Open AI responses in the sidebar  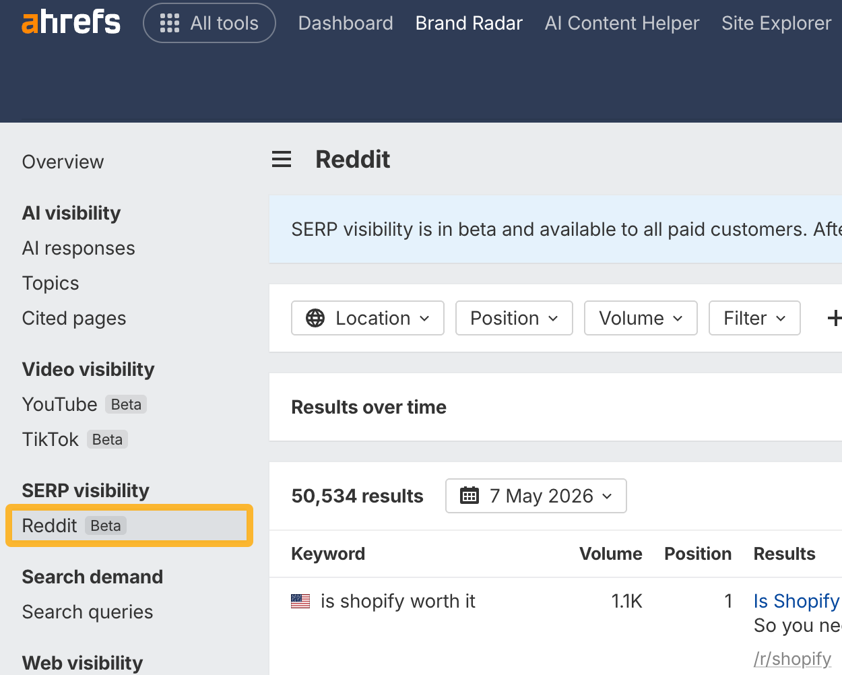[x=78, y=248]
